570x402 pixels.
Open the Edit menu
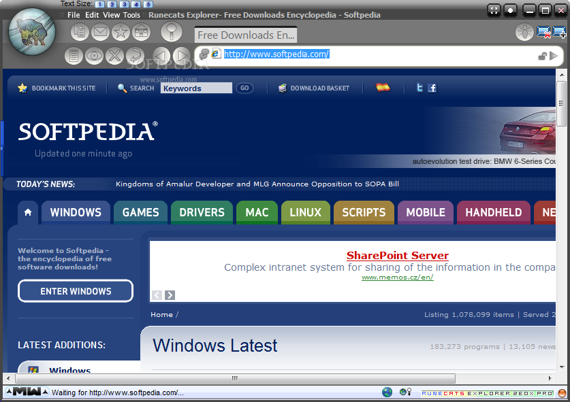(x=92, y=15)
